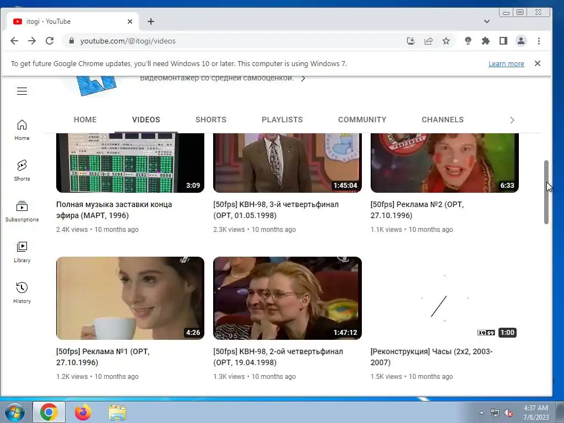This screenshot has height=423, width=564.
Task: Click the address bar URL field
Action: 237,41
